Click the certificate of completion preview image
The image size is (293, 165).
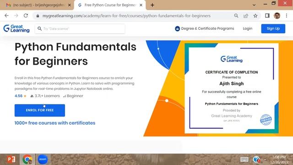(x=232, y=88)
